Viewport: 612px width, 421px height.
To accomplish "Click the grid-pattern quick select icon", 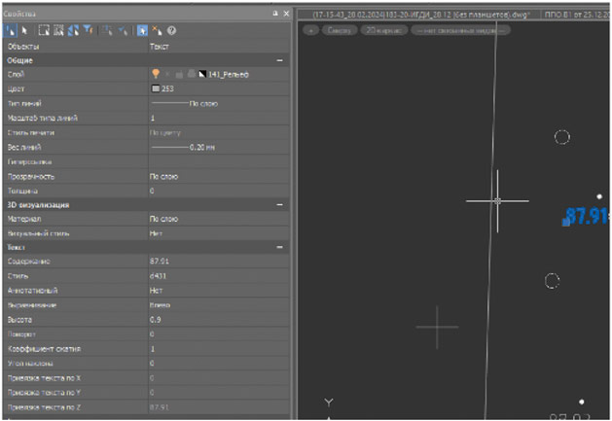I will (58, 30).
